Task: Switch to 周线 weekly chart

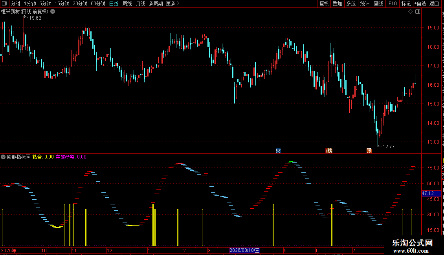Action: coord(127,4)
